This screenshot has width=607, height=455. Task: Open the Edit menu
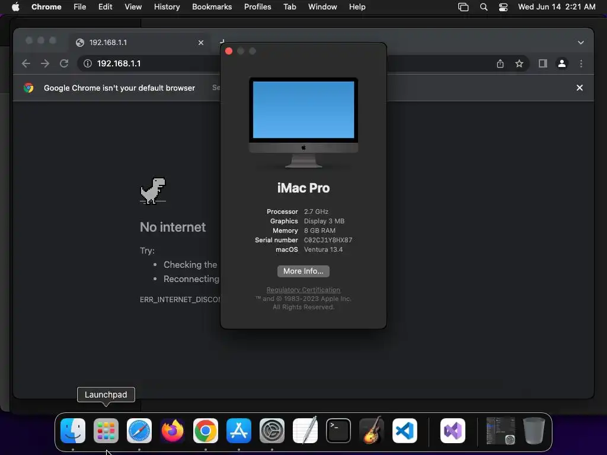click(105, 7)
